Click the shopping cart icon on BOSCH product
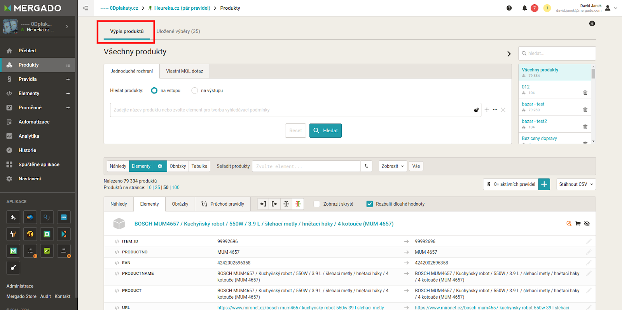The height and width of the screenshot is (310, 622). (578, 223)
